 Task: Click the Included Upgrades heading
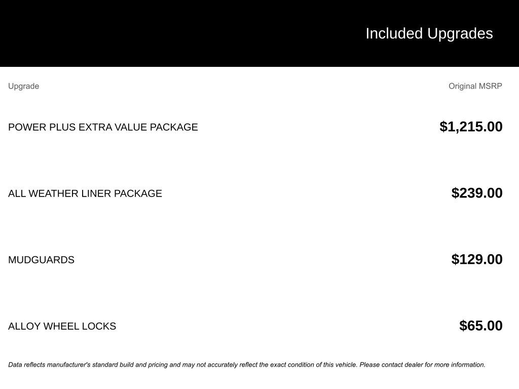coord(429,33)
